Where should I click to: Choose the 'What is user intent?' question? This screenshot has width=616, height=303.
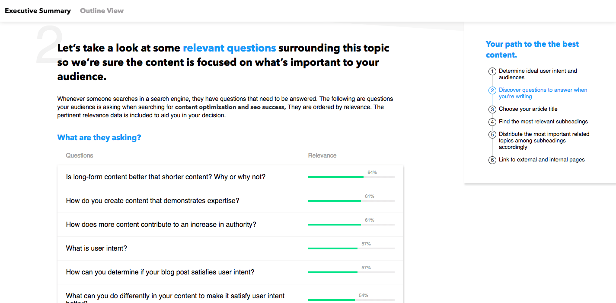tap(96, 248)
